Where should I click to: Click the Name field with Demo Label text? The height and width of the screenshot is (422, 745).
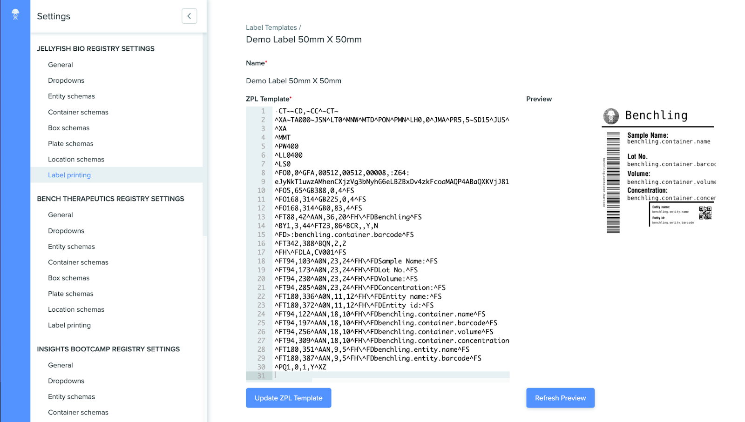(293, 81)
